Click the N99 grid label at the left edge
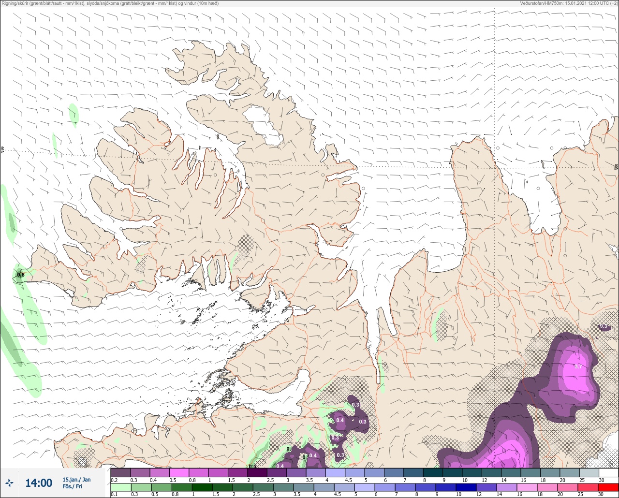This screenshot has width=619, height=498. tap(2, 150)
